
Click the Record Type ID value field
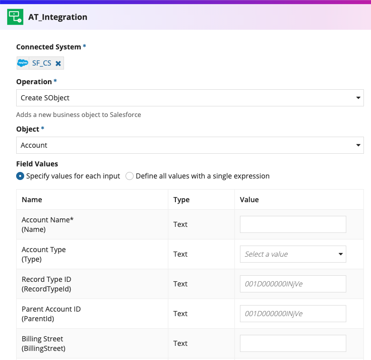point(293,284)
